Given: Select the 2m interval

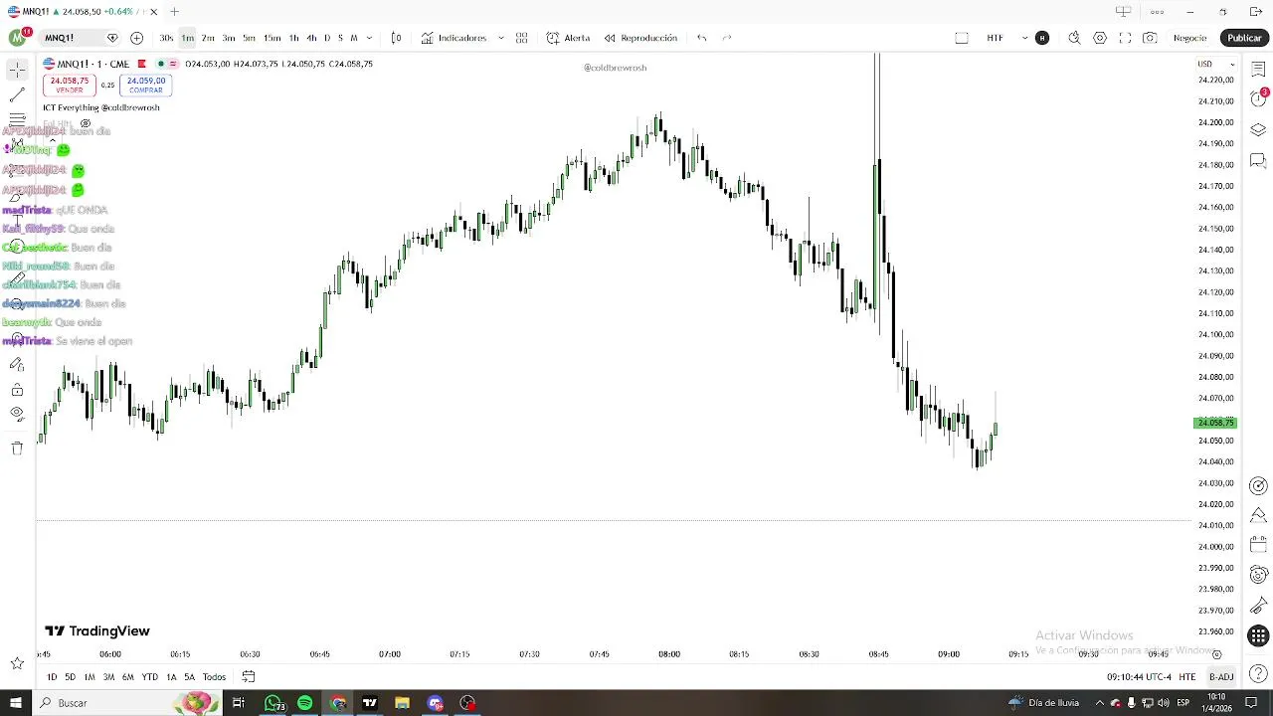Looking at the screenshot, I should click(208, 38).
